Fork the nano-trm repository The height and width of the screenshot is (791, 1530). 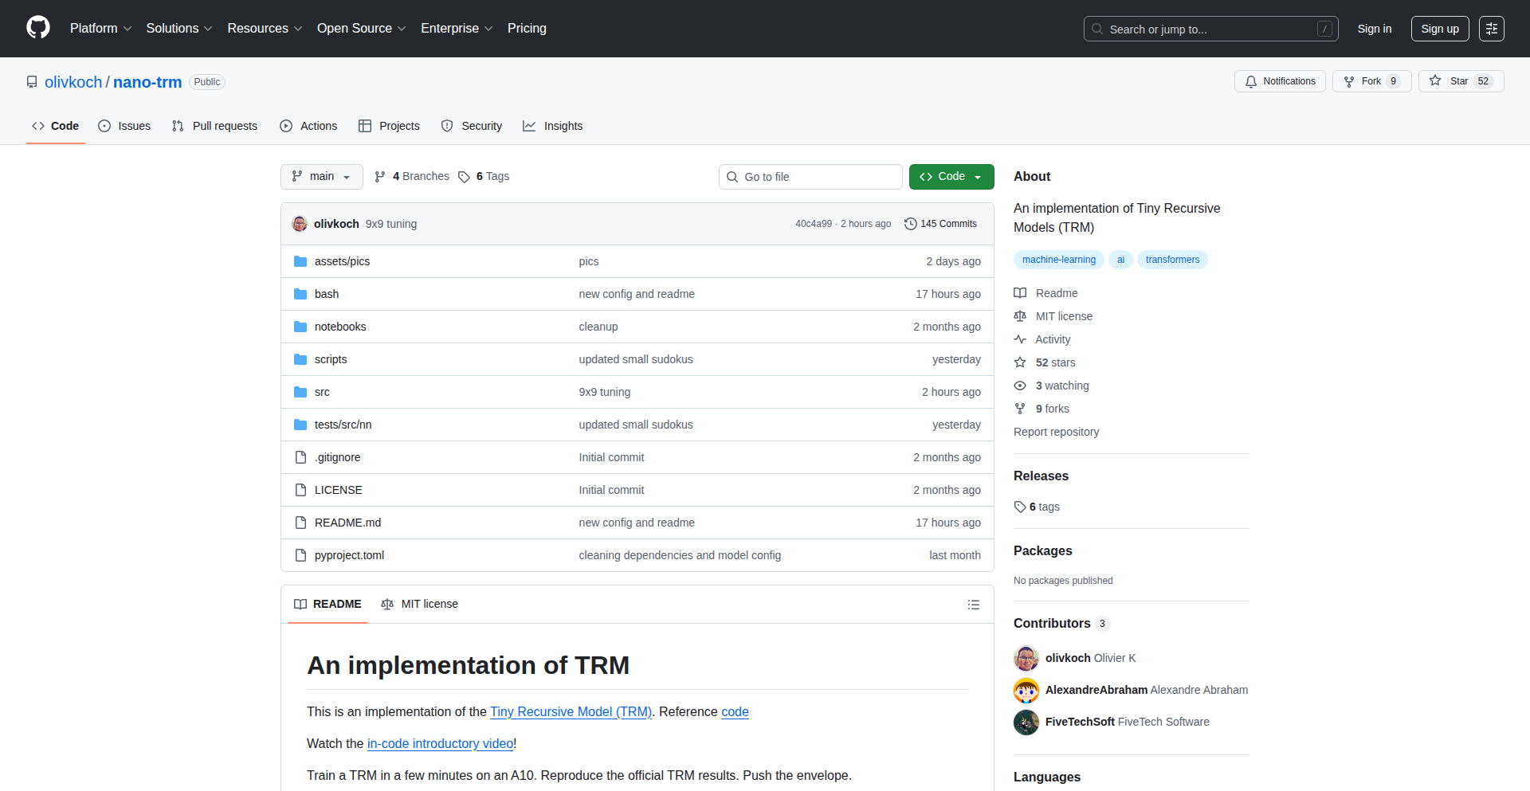click(x=1371, y=81)
